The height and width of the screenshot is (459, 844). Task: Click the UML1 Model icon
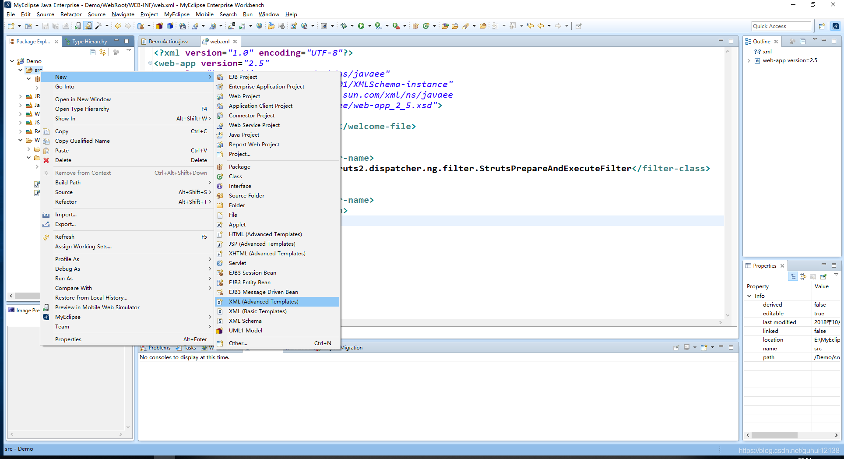click(x=220, y=331)
